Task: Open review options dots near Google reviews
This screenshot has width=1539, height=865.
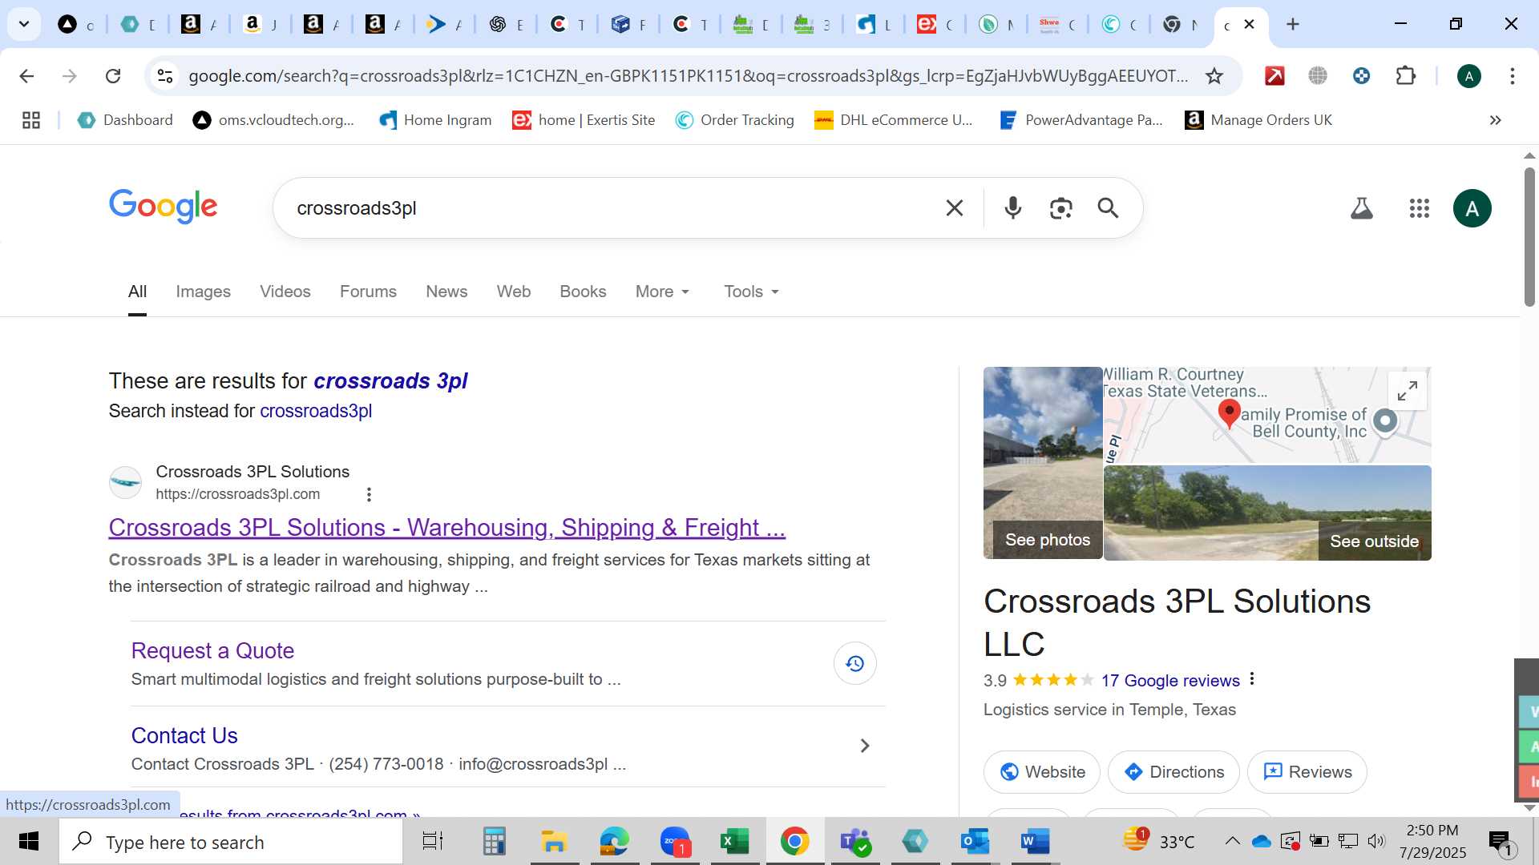Action: [1251, 679]
